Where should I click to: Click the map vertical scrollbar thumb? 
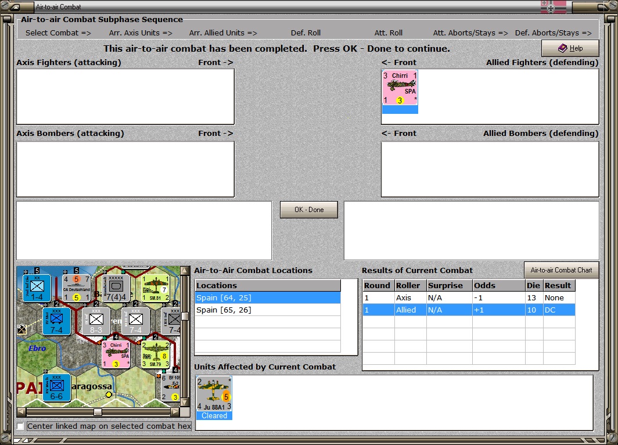[x=185, y=317]
